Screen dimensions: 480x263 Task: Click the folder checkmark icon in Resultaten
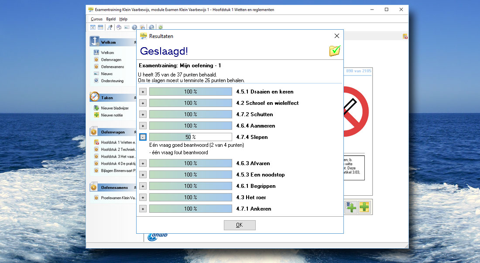tap(335, 51)
